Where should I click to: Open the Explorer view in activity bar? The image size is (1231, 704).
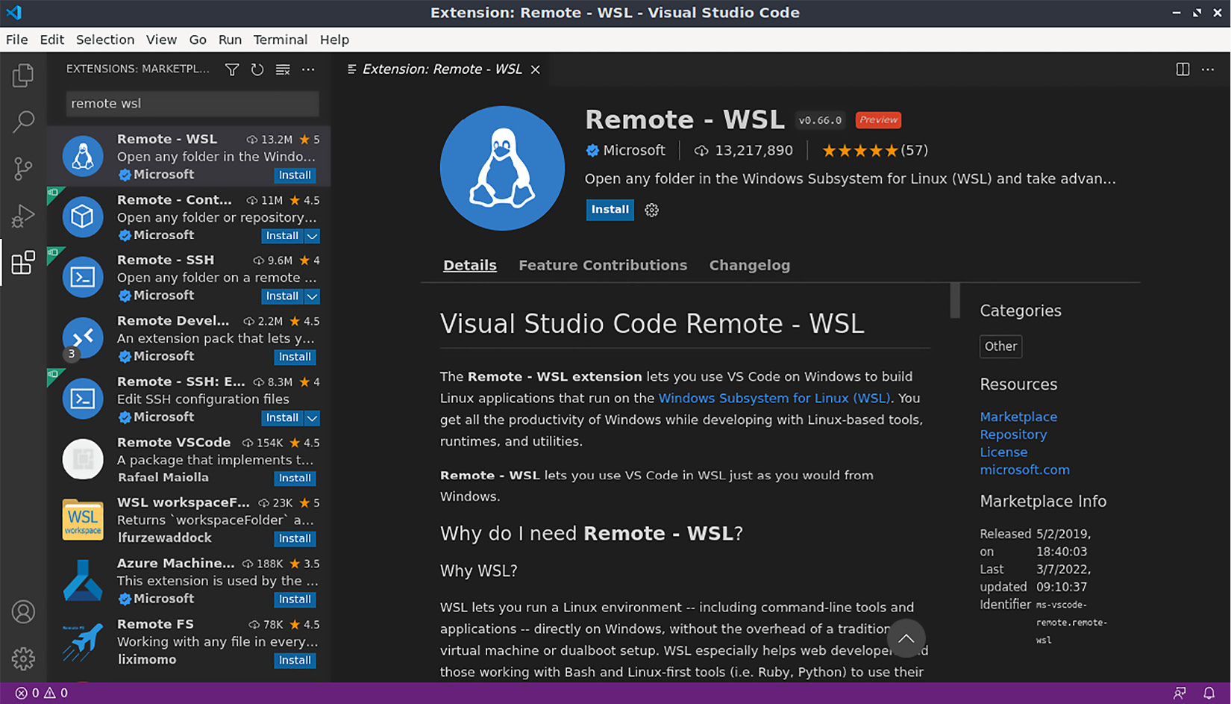pyautogui.click(x=23, y=75)
